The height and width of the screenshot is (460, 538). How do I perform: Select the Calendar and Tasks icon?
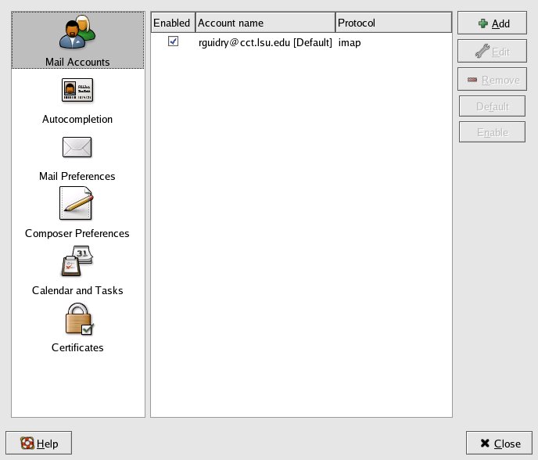[77, 261]
